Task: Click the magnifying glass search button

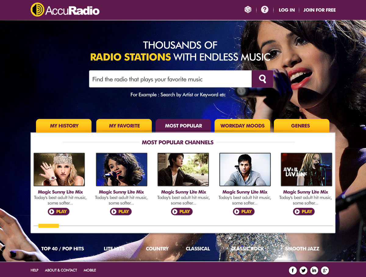Action: (262, 79)
